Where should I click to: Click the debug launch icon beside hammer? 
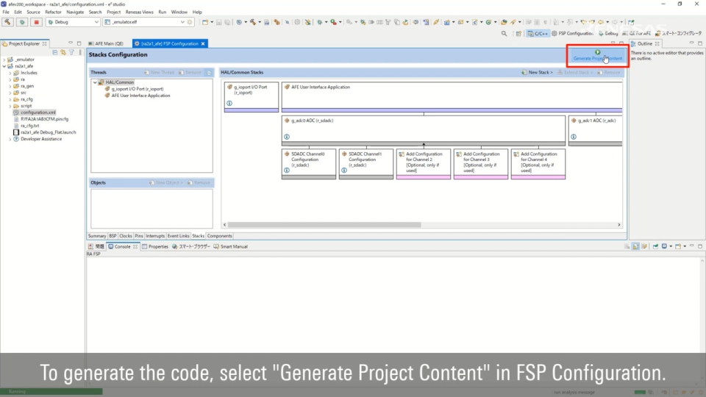22,22
